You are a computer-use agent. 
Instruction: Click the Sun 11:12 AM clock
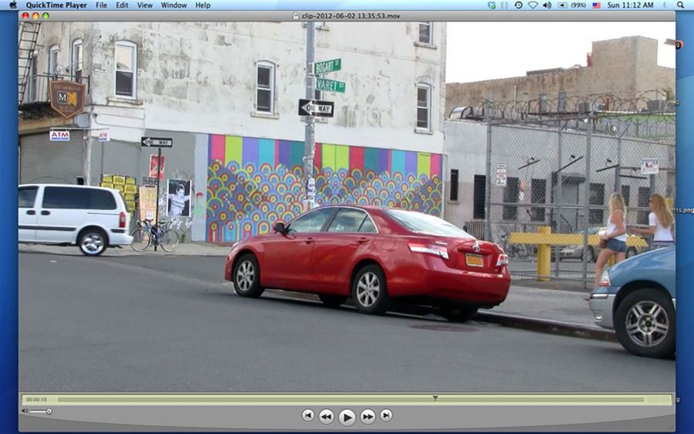pyautogui.click(x=631, y=5)
